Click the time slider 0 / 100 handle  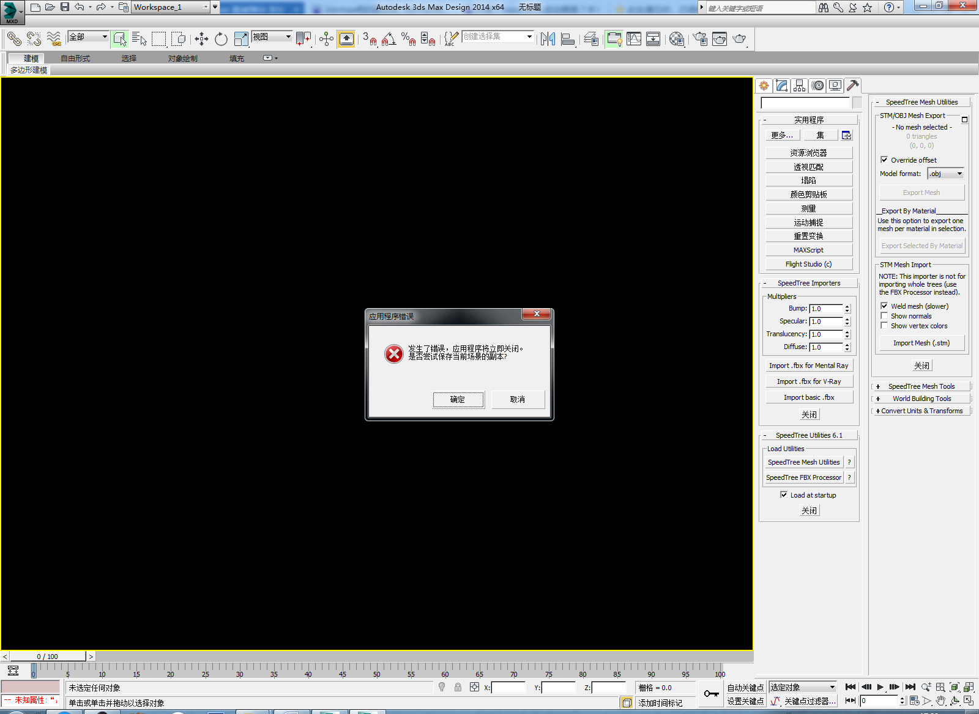coord(48,657)
